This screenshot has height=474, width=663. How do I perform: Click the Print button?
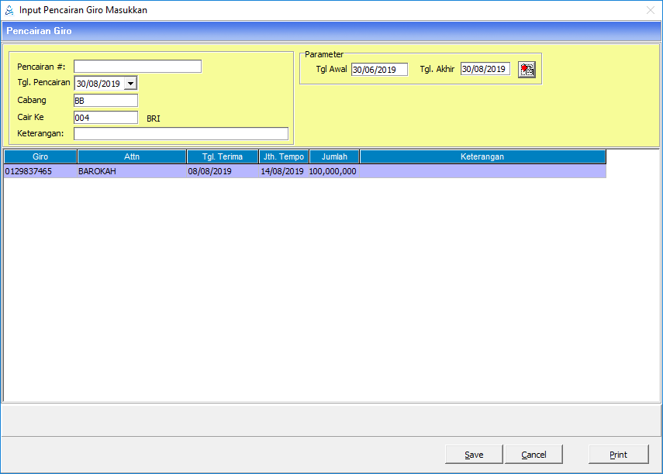pos(618,455)
